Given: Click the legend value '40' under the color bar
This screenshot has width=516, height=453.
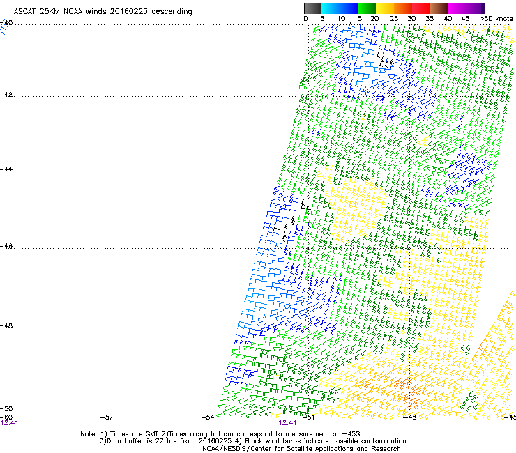Looking at the screenshot, I should point(448,19).
